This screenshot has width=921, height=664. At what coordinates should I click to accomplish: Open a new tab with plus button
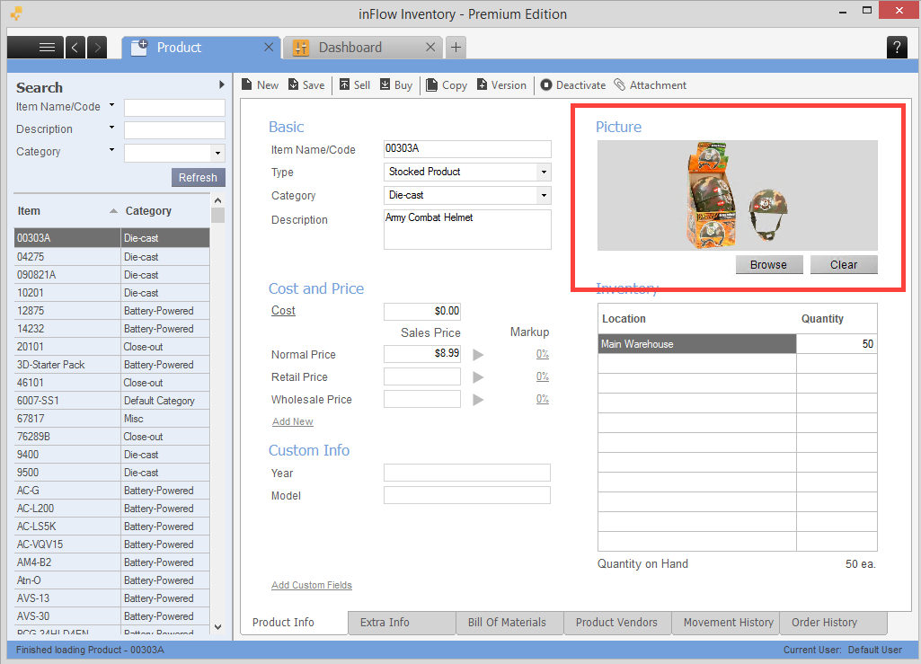[456, 47]
